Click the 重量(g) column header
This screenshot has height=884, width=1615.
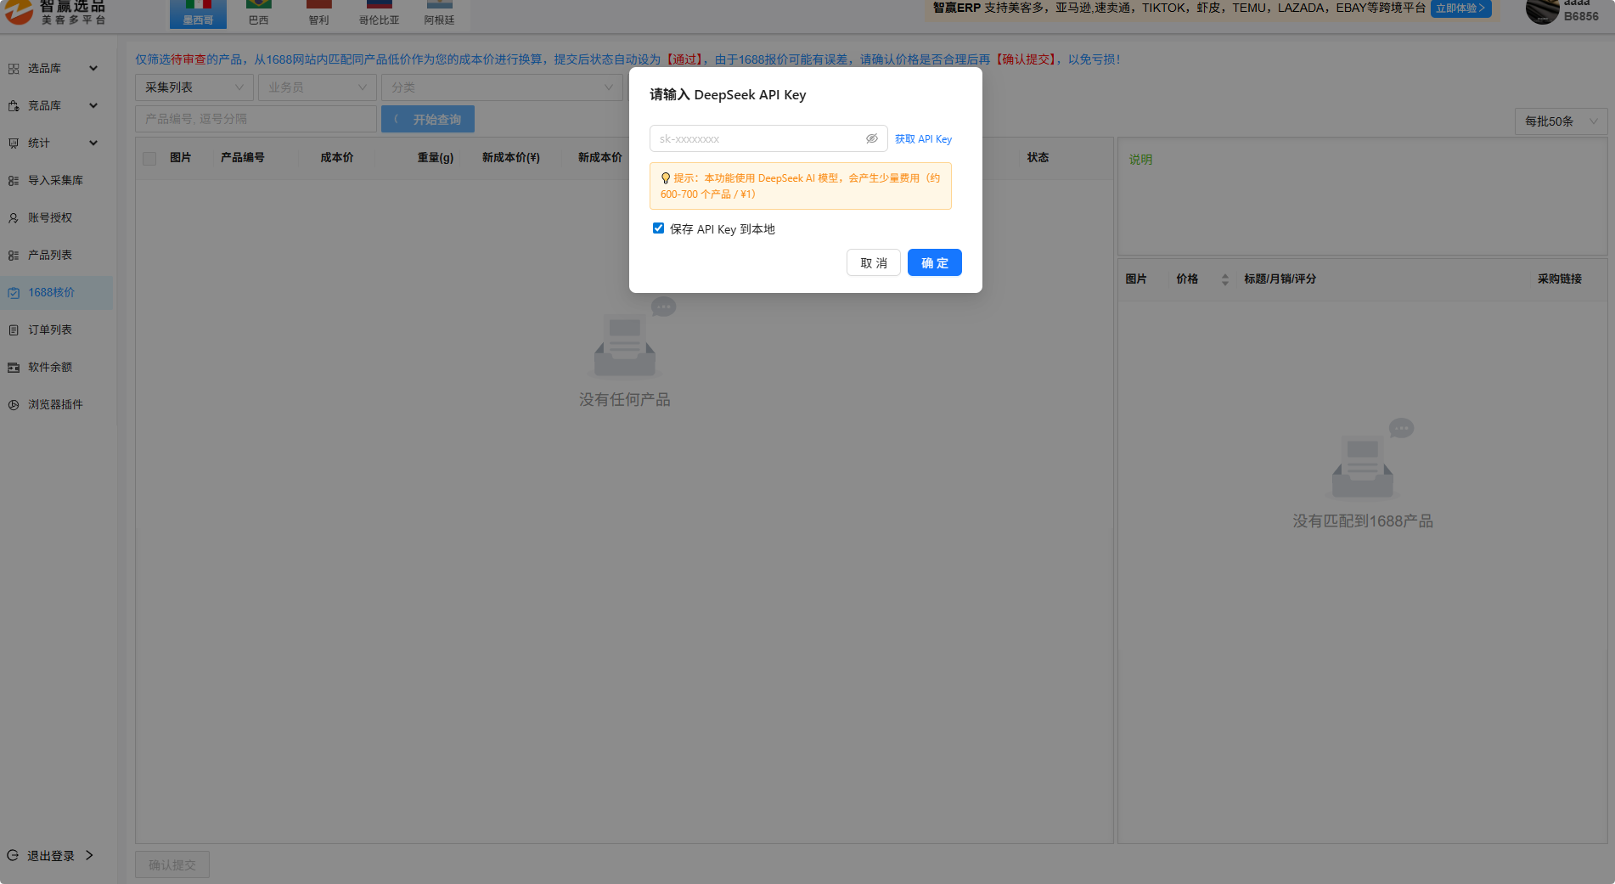point(436,158)
